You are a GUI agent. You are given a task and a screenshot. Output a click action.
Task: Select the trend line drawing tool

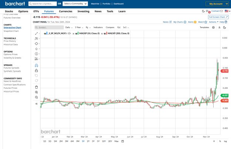coord(36,33)
